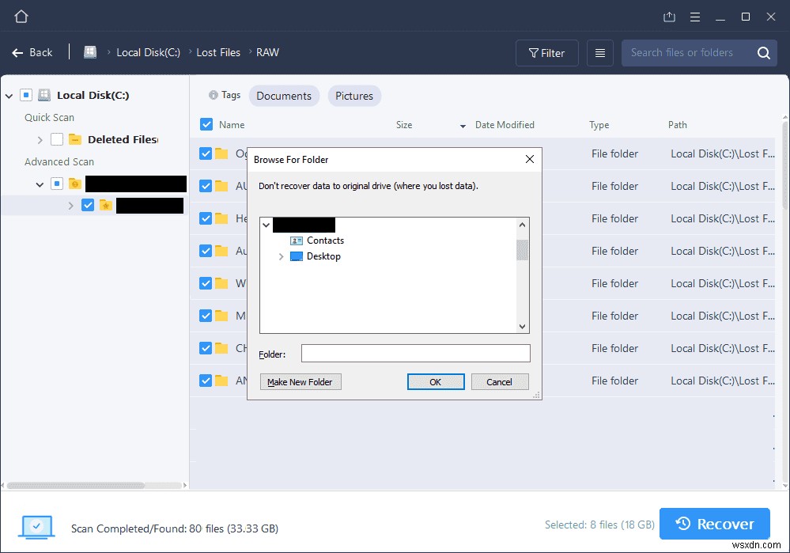790x553 pixels.
Task: Click the starred folder icon in tree
Action: [106, 205]
